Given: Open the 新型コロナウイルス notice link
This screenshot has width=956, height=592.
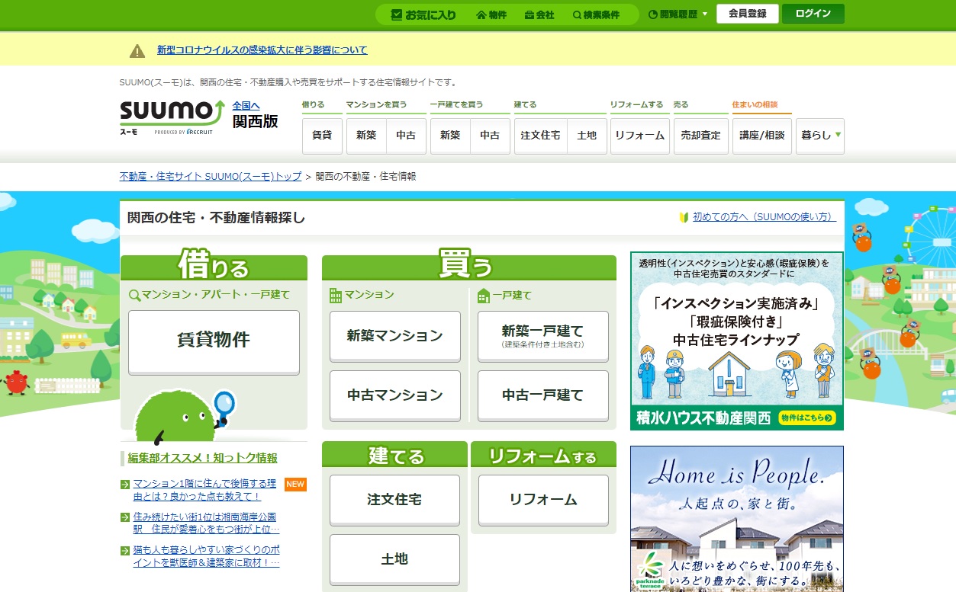Looking at the screenshot, I should (x=262, y=50).
